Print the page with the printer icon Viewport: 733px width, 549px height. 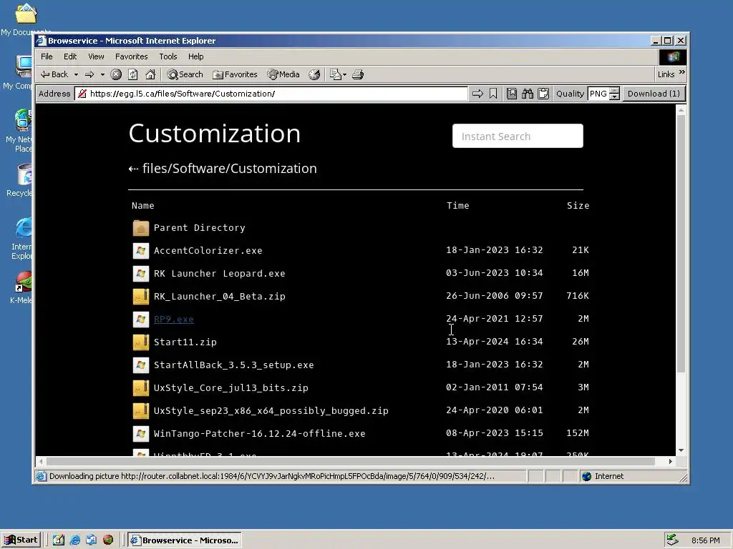(x=358, y=74)
